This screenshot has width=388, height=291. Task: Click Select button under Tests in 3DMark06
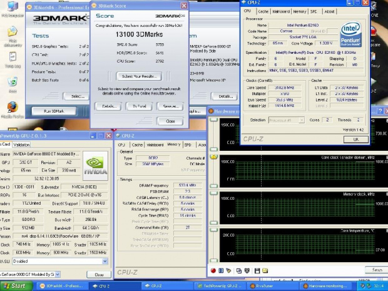pyautogui.click(x=77, y=96)
